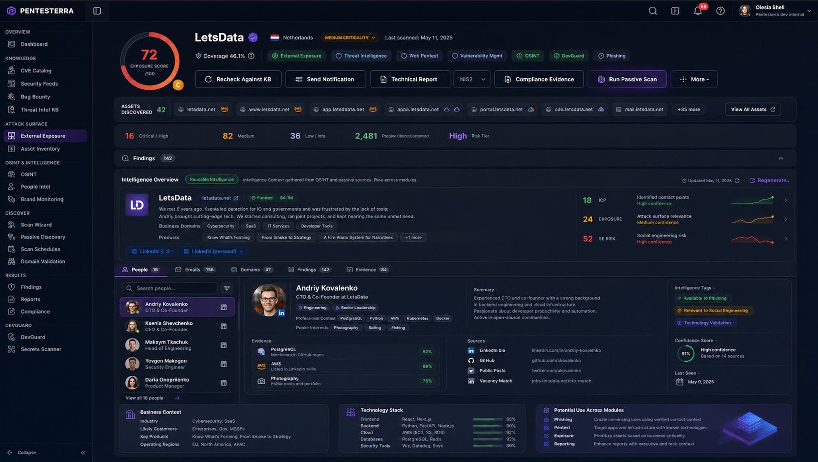Open Bug Bounty in the sidebar
Viewport: 818px width, 462px height.
(x=35, y=97)
